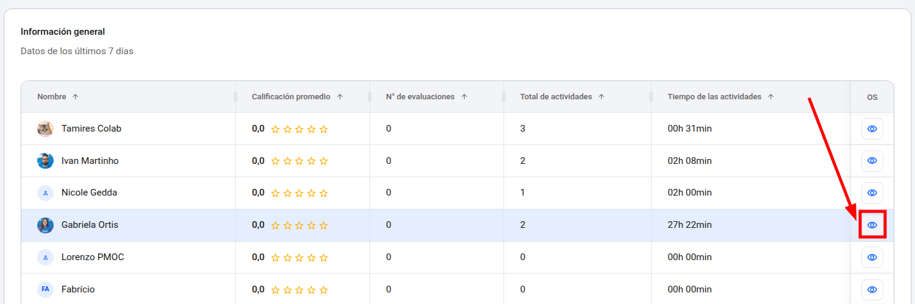Click Fabrício's FA initials avatar

point(45,289)
